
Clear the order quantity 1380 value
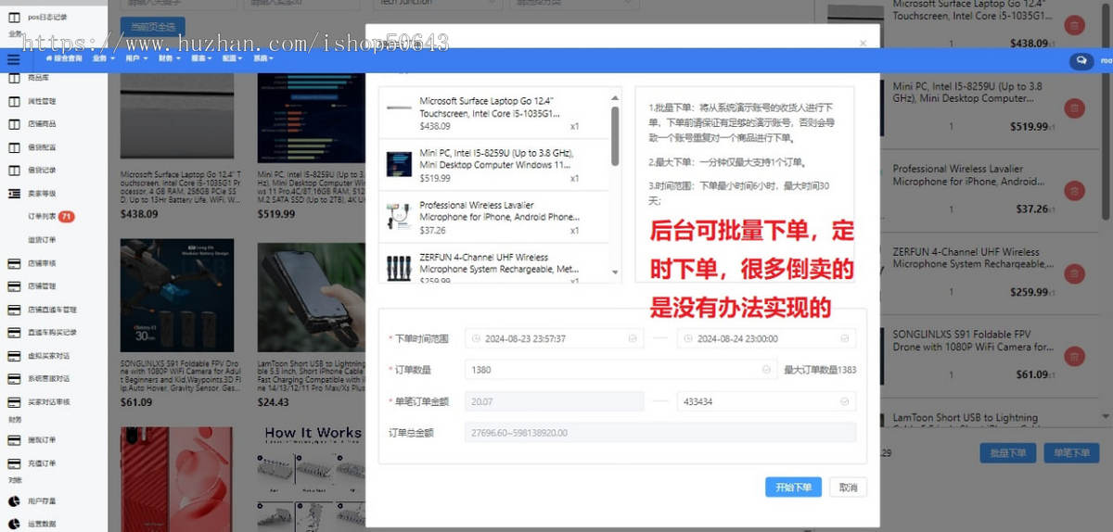(x=767, y=370)
